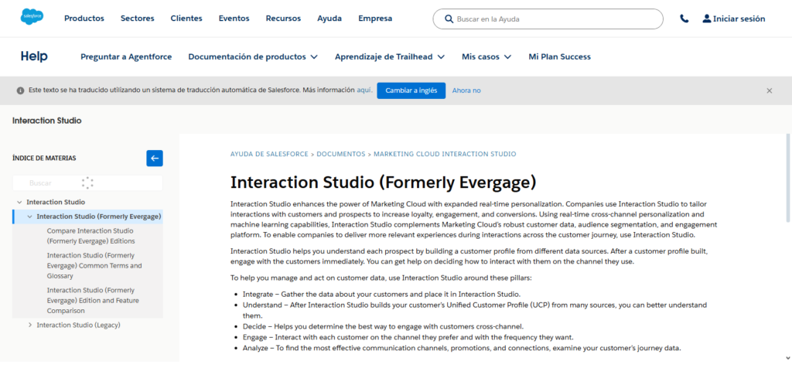This screenshot has height=375, width=792.
Task: Expand the Aprendizaje de Trailhead dropdown
Action: click(x=390, y=57)
